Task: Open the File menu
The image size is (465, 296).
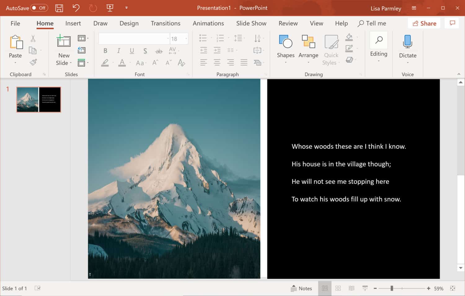Action: coord(15,23)
